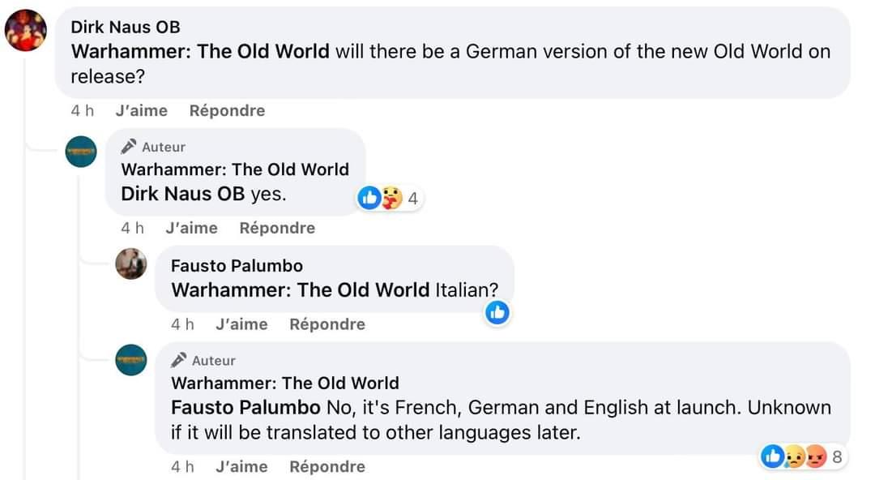The width and height of the screenshot is (875, 480).
Task: Like Fausto Palumbo's 'Italian?' comment
Action: pos(241,324)
